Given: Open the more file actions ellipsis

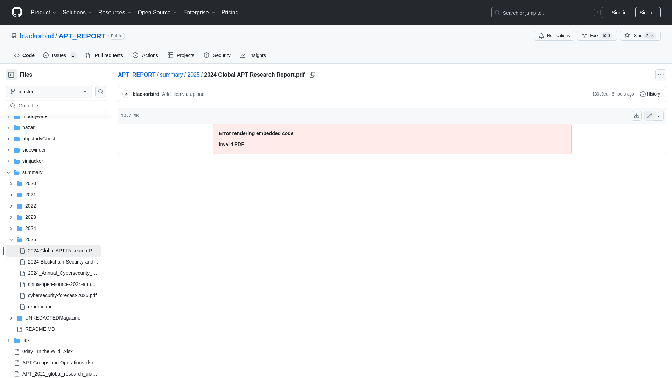Looking at the screenshot, I should tap(661, 75).
